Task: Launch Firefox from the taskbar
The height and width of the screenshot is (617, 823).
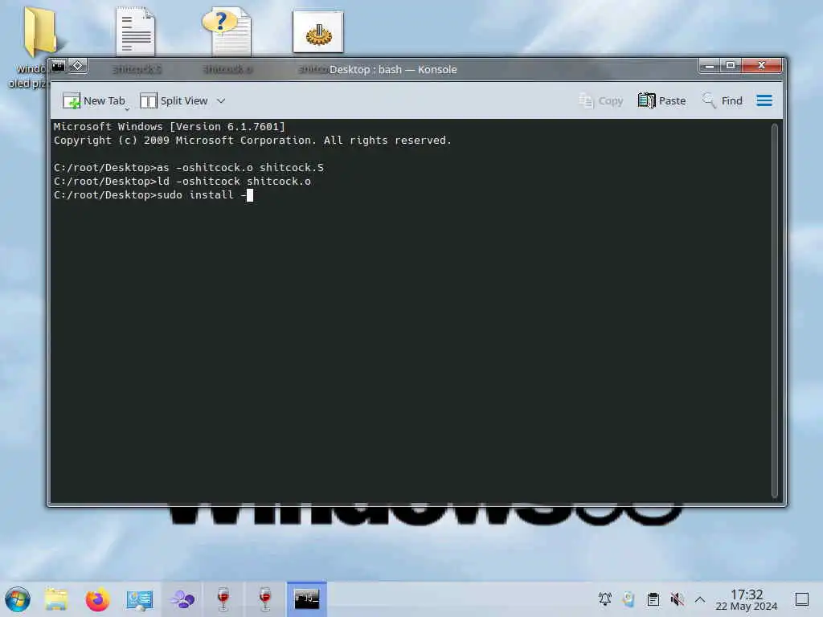Action: click(97, 599)
